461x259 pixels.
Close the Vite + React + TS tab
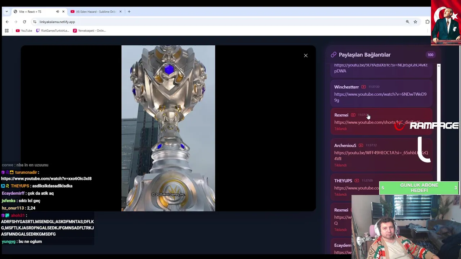tap(63, 12)
